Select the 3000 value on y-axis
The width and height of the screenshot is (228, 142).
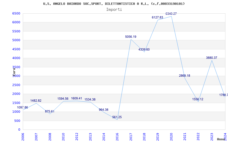tap(16, 76)
